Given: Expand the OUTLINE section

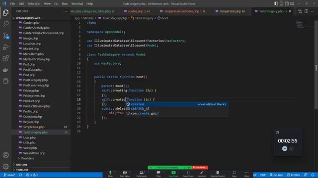Looking at the screenshot, I should (22, 165).
